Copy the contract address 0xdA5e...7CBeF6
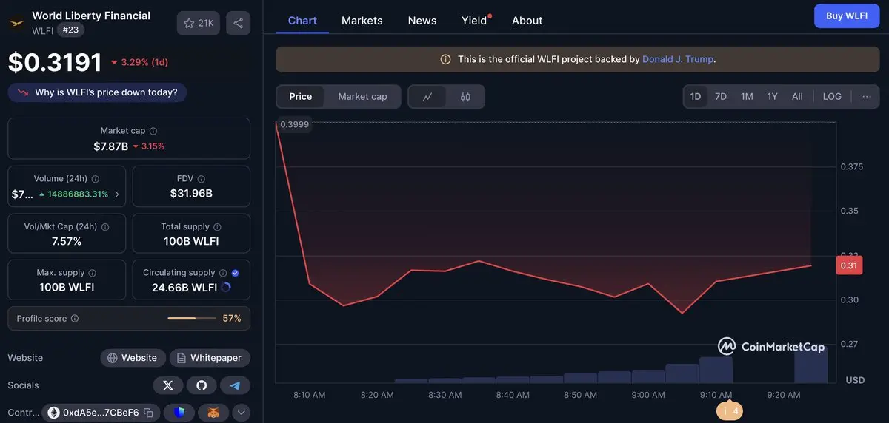 pyautogui.click(x=149, y=413)
